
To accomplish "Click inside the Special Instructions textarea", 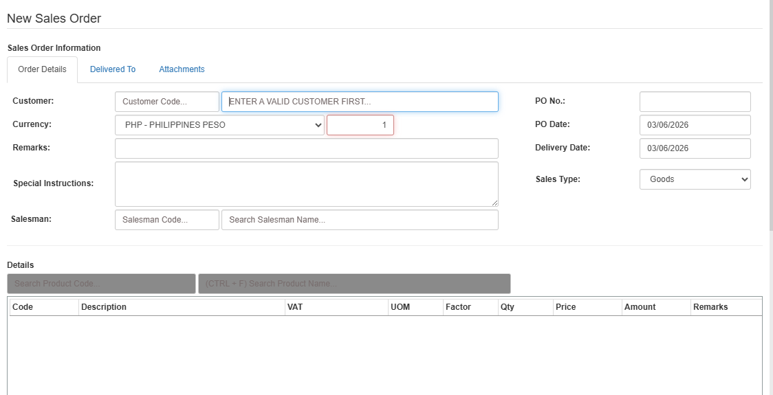I will pos(306,183).
